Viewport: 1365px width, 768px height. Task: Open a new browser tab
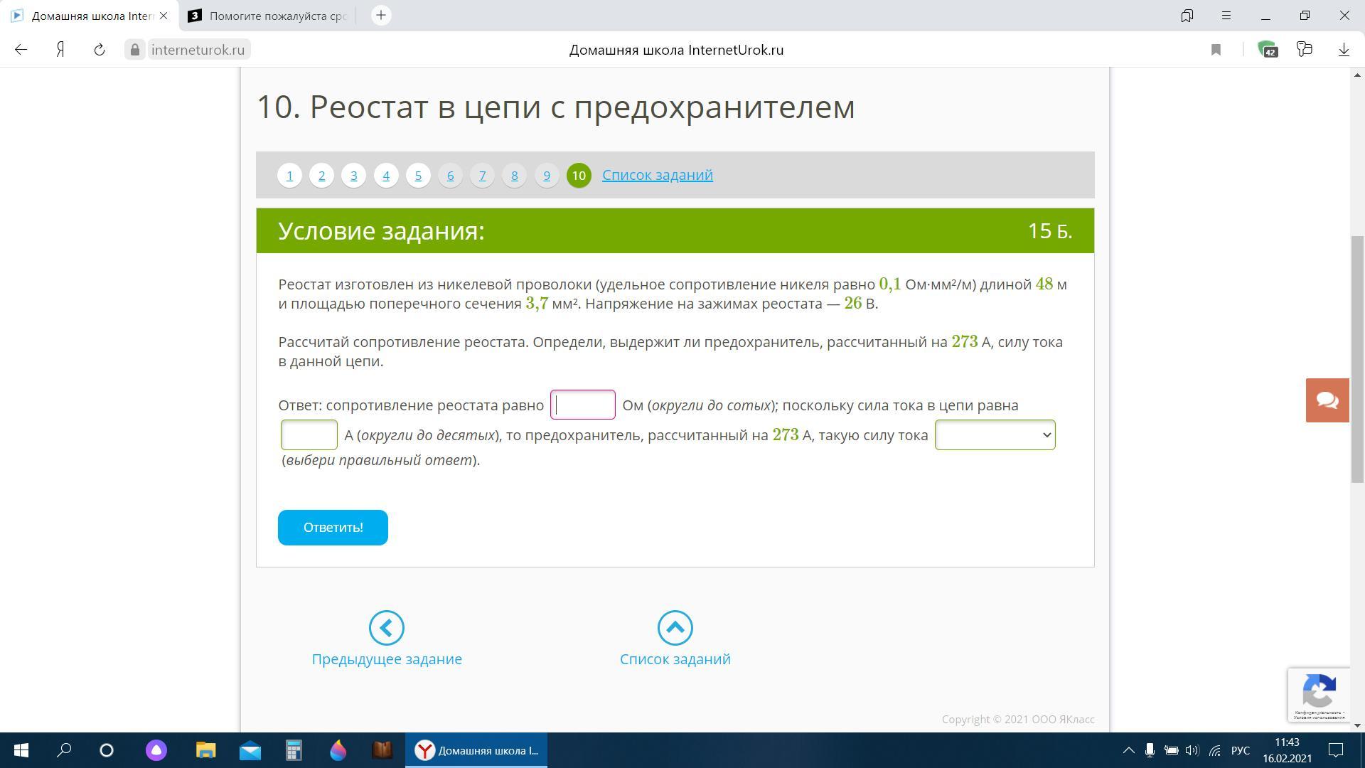381,16
